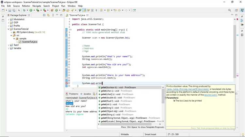Follow the java.lang.String.valueOf(boolean) link
This screenshot has height=137, width=245.
188,89
